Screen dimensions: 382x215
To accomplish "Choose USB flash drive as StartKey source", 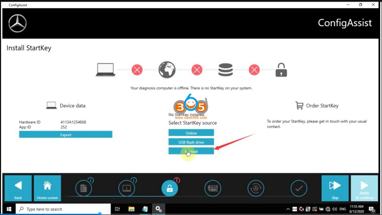I will tap(191, 142).
